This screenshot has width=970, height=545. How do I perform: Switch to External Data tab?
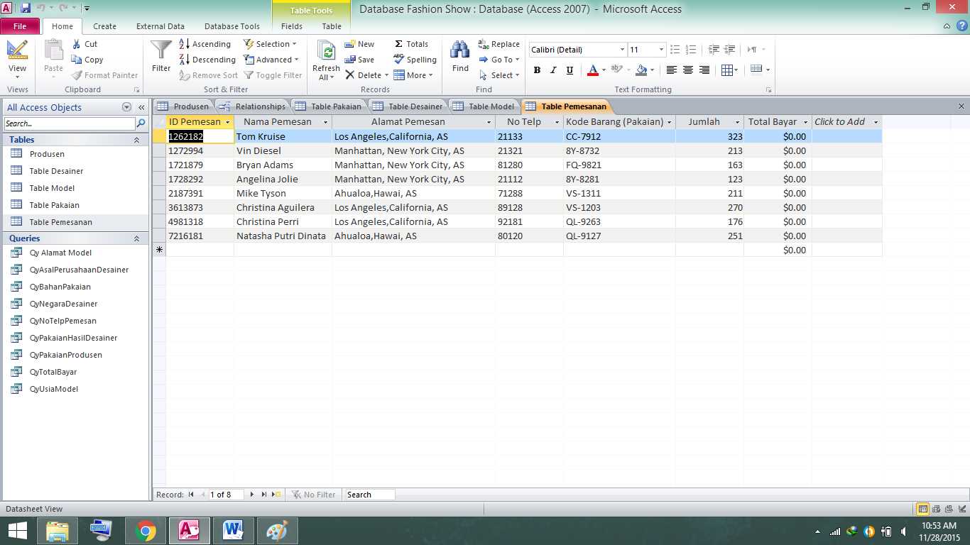[160, 26]
